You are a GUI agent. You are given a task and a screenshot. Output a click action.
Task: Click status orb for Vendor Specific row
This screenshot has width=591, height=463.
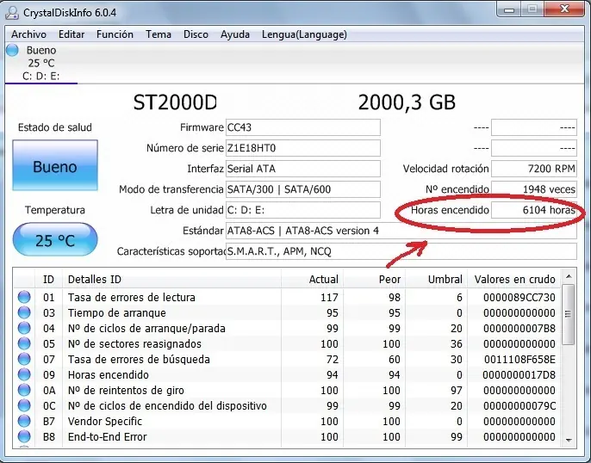tap(24, 421)
